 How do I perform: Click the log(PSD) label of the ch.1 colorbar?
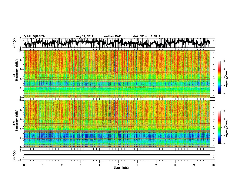click(x=227, y=79)
